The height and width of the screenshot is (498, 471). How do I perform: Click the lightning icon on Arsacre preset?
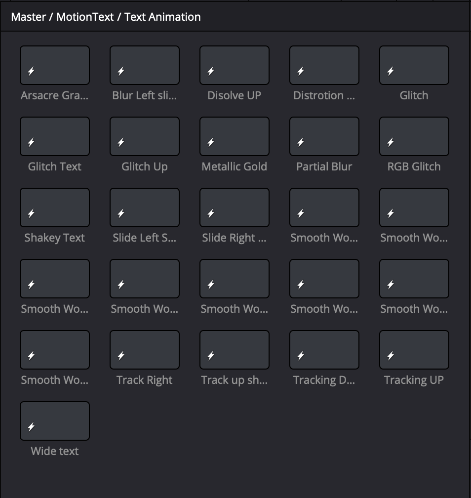coord(31,71)
